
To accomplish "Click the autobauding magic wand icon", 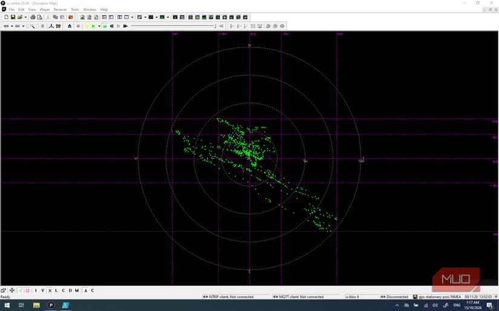I will point(32,26).
